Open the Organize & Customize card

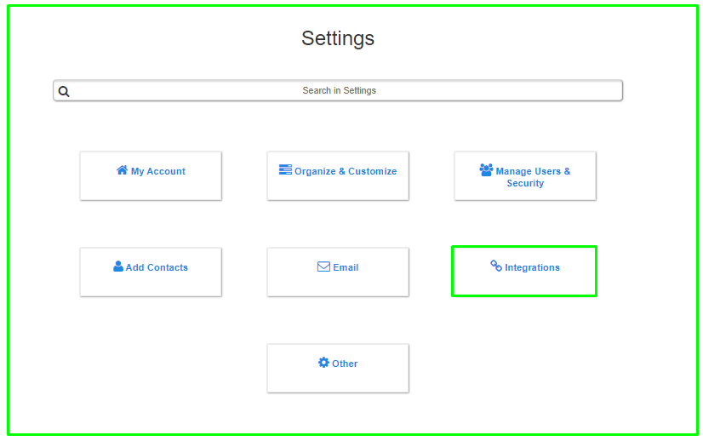click(338, 176)
